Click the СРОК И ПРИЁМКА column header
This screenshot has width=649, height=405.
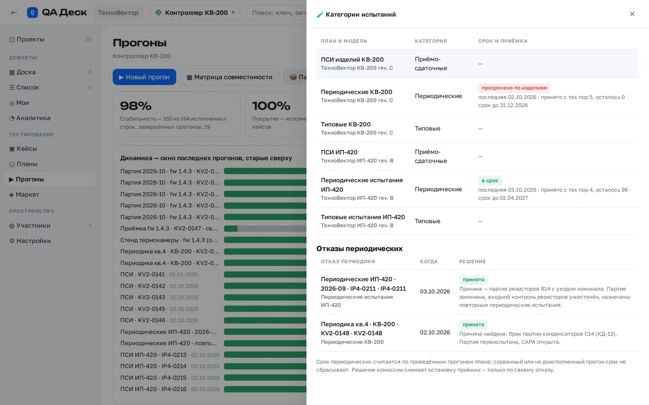[503, 41]
